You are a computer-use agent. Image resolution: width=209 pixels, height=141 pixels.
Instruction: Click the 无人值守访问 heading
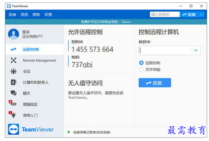pyautogui.click(x=85, y=83)
